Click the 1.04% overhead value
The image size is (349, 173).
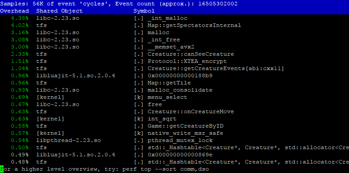coord(20,69)
